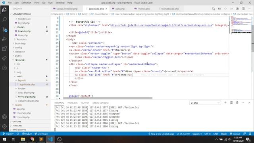Expand the TIMELINE section
Image resolution: width=254 pixels, height=143 pixels.
coord(17,126)
